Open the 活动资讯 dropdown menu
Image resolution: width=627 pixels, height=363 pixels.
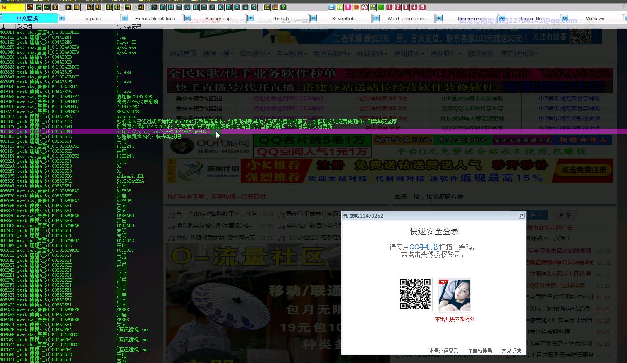[253, 53]
